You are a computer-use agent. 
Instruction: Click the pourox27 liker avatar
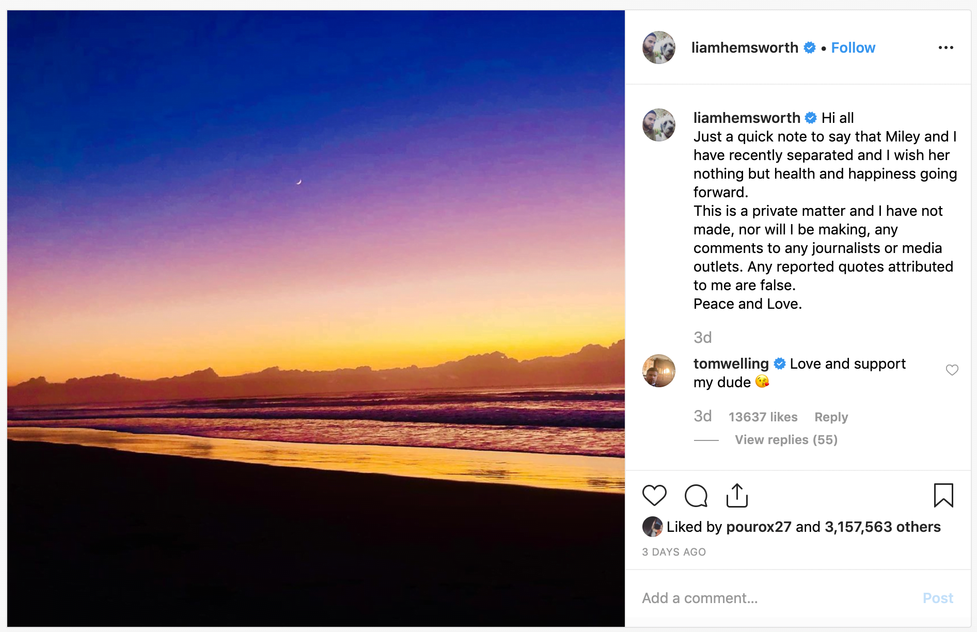[652, 527]
